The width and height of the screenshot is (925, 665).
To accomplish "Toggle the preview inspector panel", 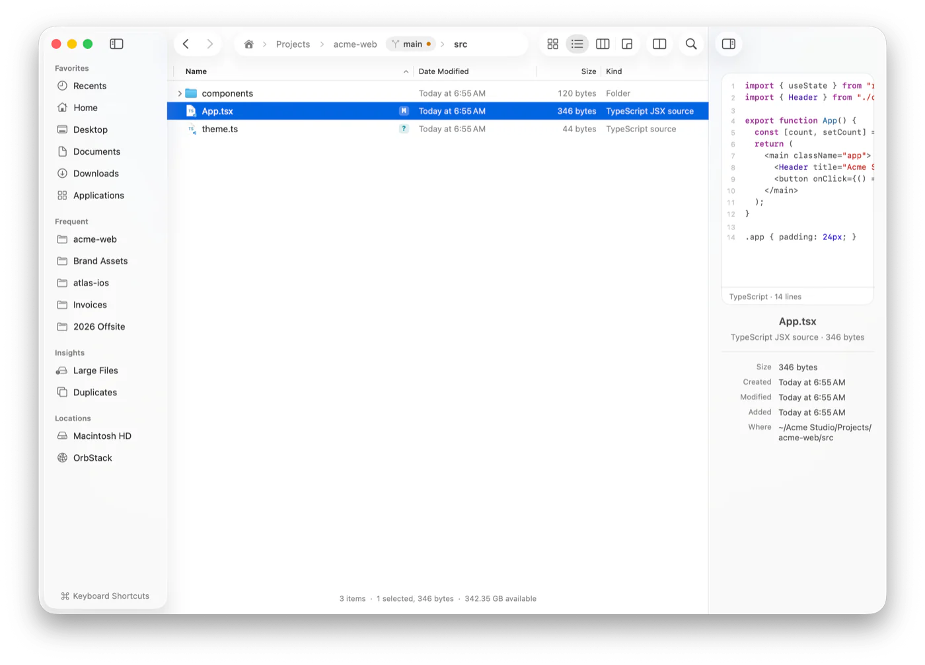I will (x=729, y=44).
